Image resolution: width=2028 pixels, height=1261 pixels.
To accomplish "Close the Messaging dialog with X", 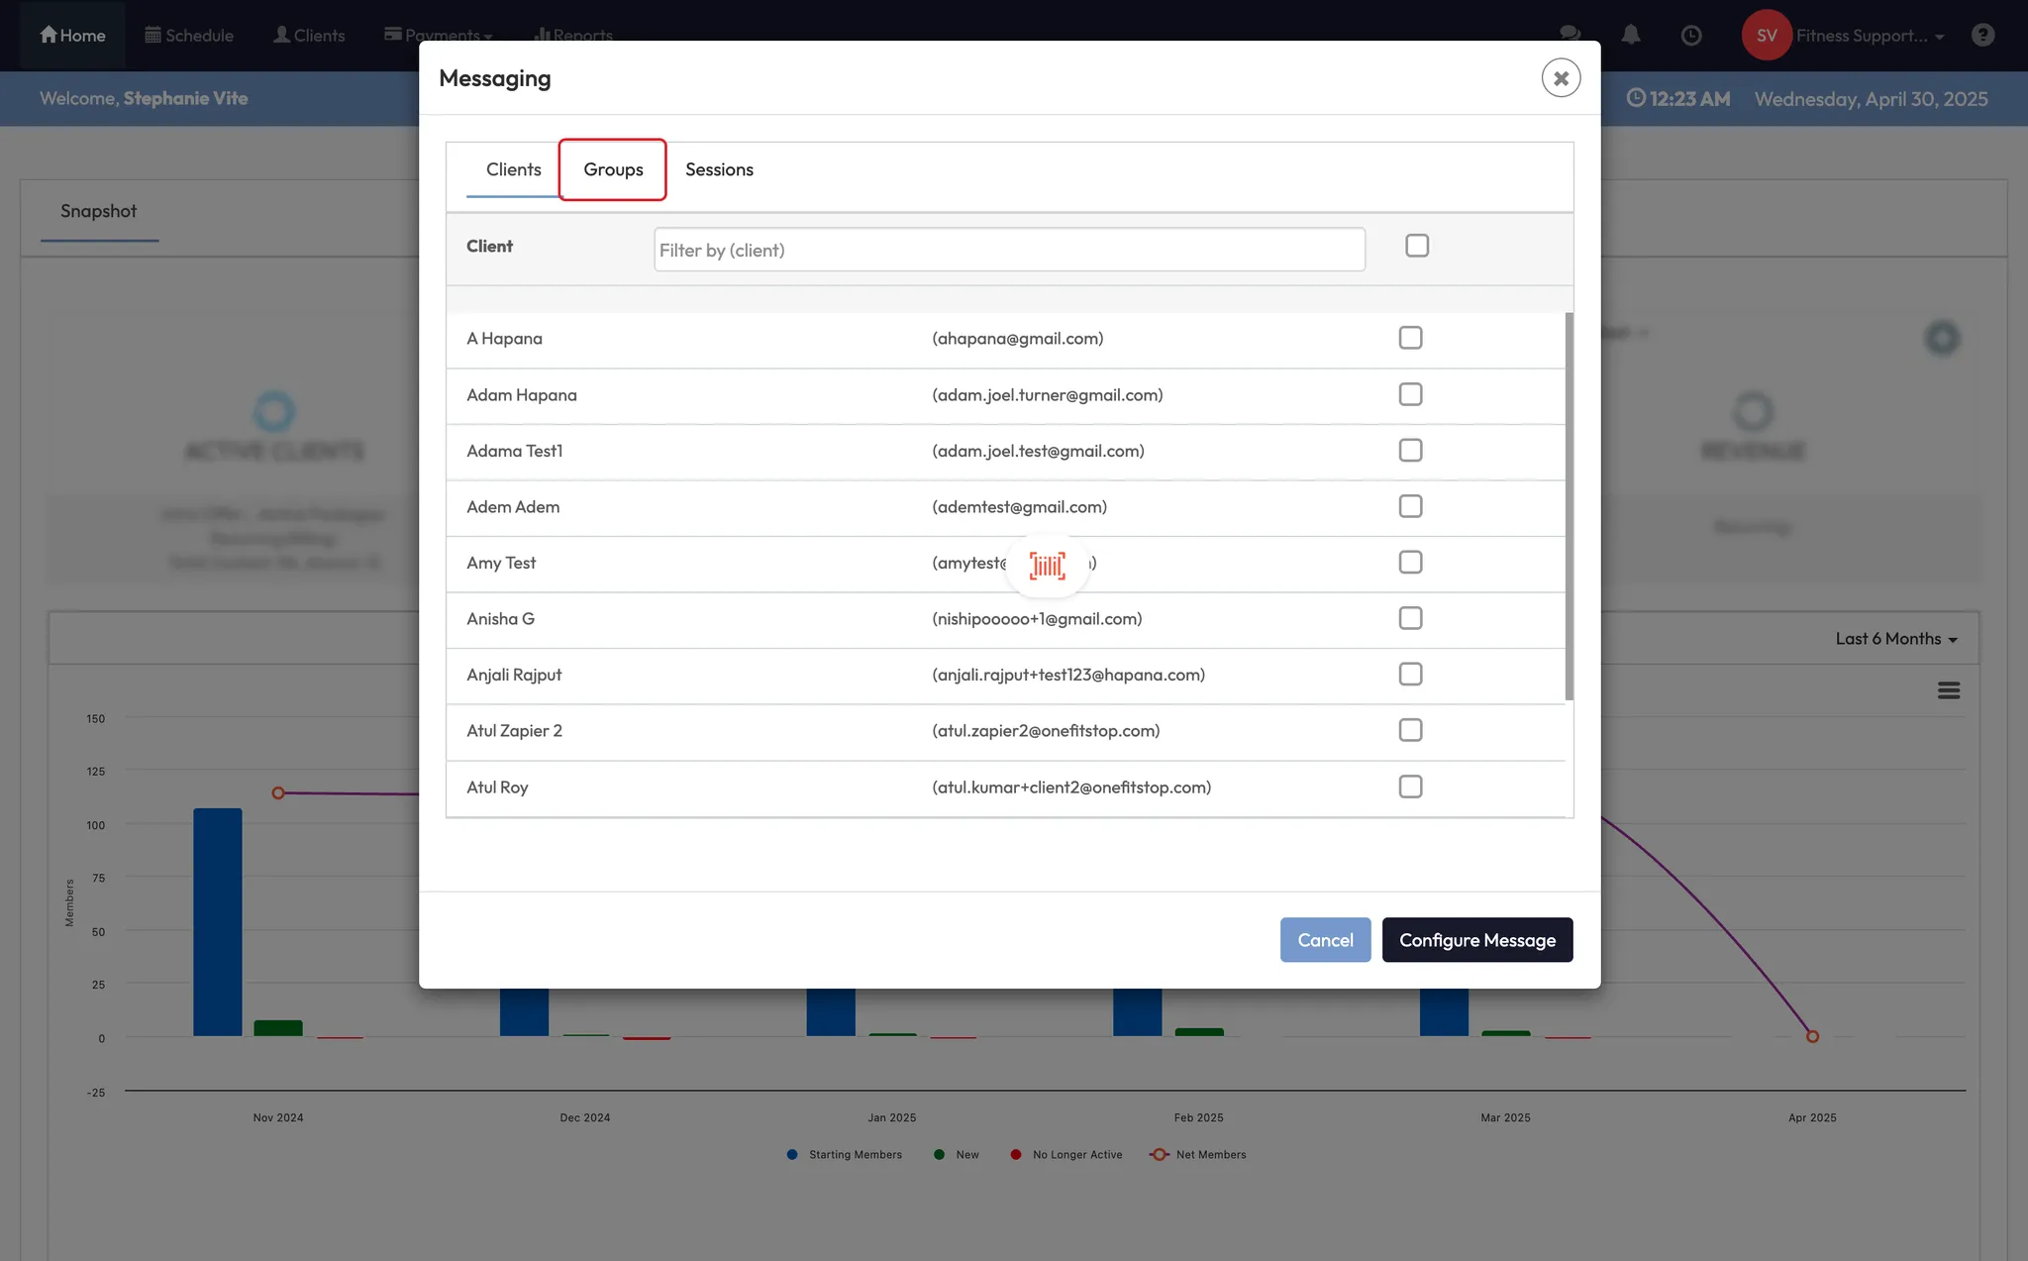I will [x=1561, y=77].
